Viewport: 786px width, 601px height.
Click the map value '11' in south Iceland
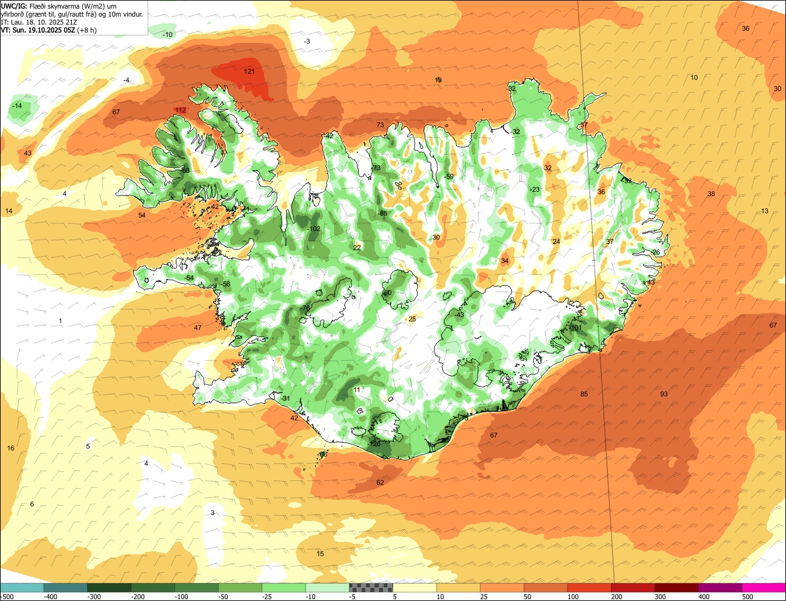pyautogui.click(x=357, y=390)
